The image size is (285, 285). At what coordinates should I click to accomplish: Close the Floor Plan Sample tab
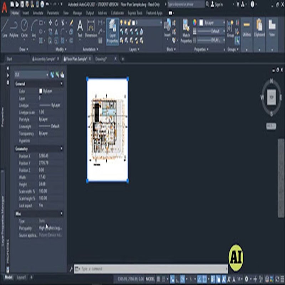90,59
